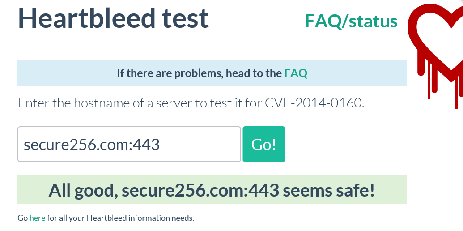Place cursor in 'secure256.com:443' input text
The height and width of the screenshot is (231, 463).
click(92, 145)
